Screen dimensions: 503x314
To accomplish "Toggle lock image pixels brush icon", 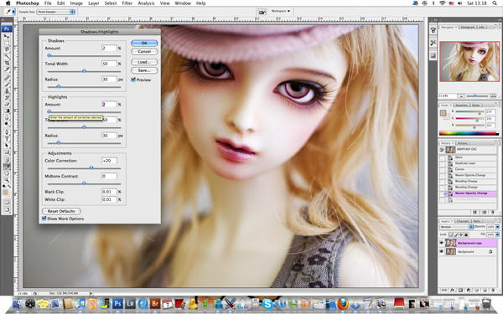I will coord(456,234).
